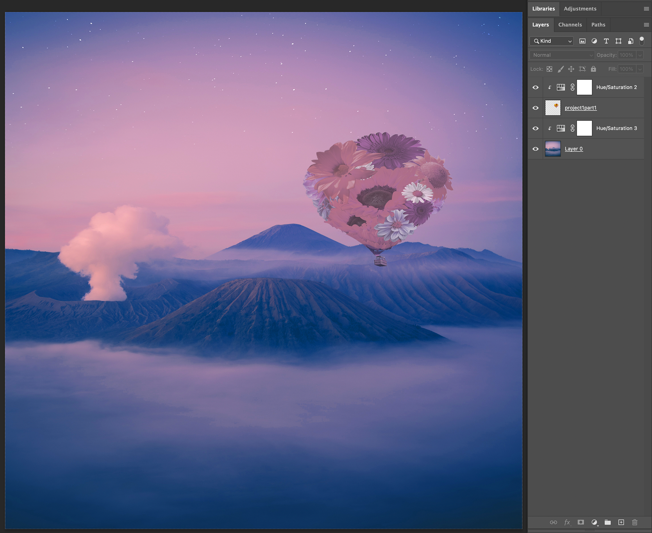The image size is (652, 533).
Task: Open the Kind filter dropdown
Action: pyautogui.click(x=552, y=41)
